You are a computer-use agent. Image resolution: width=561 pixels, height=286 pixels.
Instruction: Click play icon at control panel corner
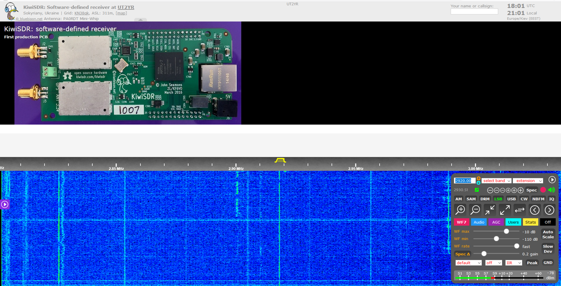pyautogui.click(x=552, y=180)
